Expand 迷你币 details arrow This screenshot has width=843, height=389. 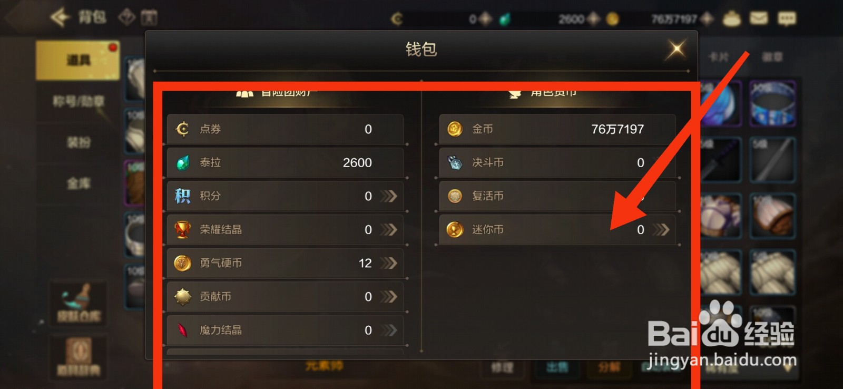pos(661,229)
